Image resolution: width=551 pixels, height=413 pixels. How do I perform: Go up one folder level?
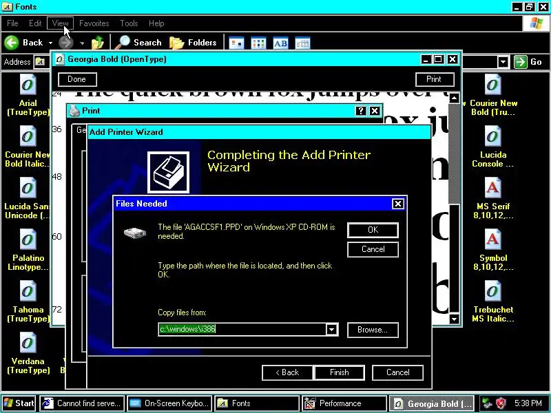tap(98, 43)
